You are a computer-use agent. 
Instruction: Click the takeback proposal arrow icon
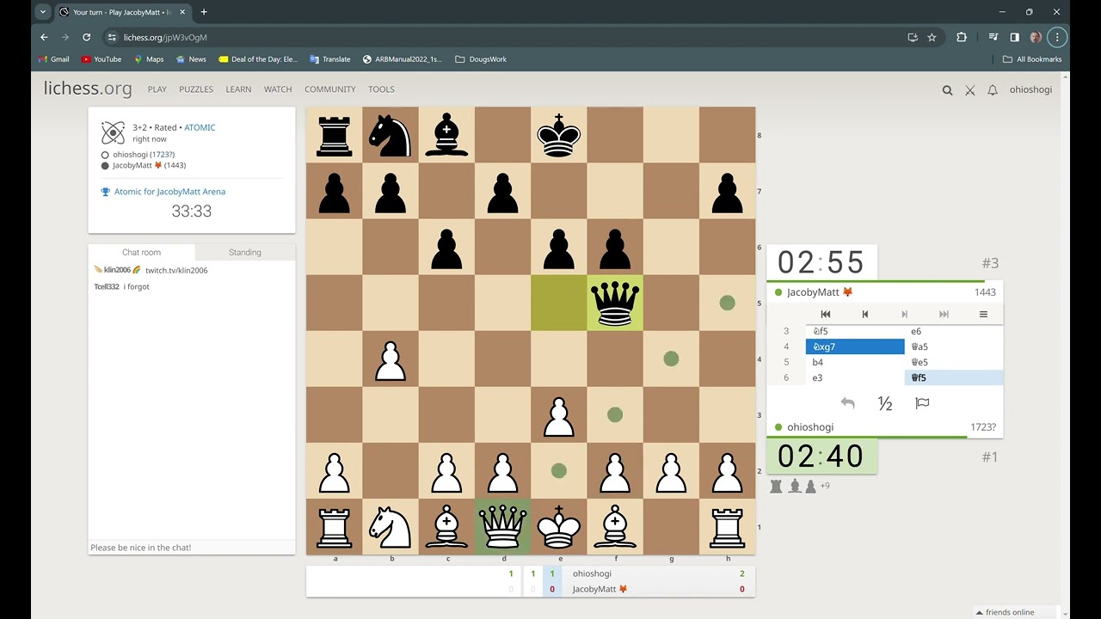coord(847,403)
